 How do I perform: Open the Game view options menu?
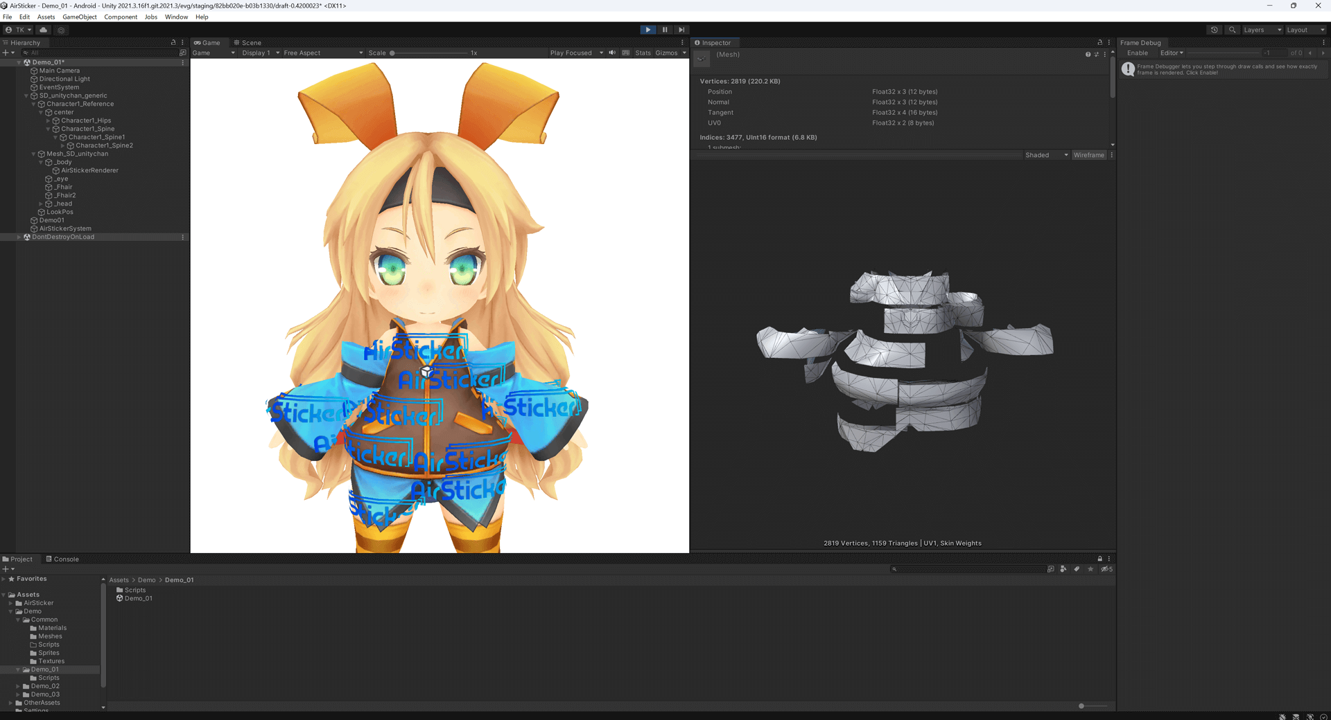click(x=682, y=42)
